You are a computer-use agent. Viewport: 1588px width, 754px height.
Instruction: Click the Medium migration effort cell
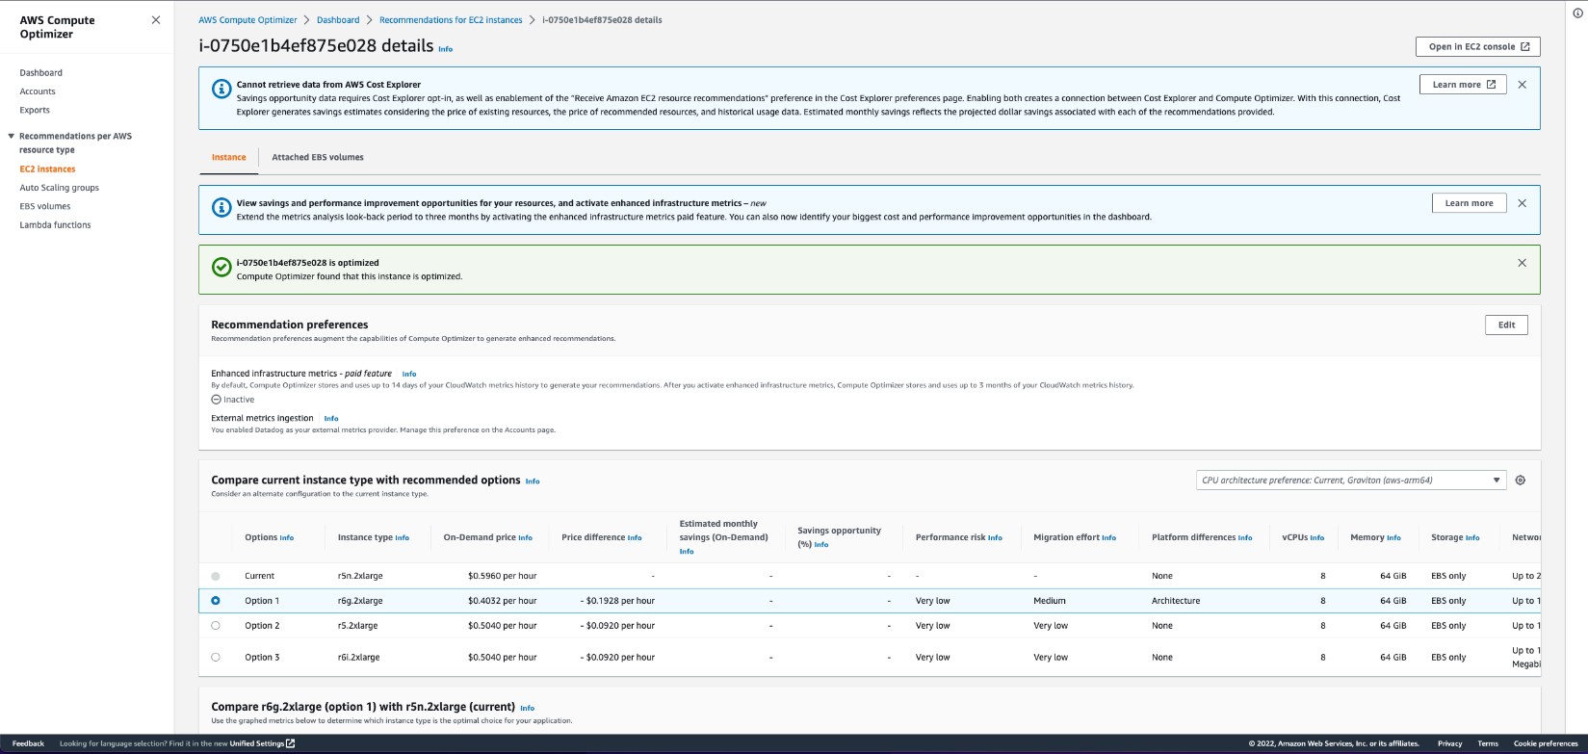1050,601
